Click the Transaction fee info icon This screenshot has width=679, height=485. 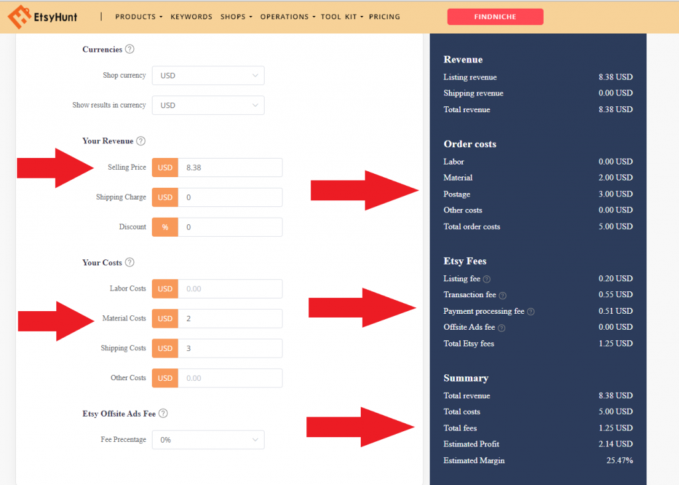[x=502, y=295]
